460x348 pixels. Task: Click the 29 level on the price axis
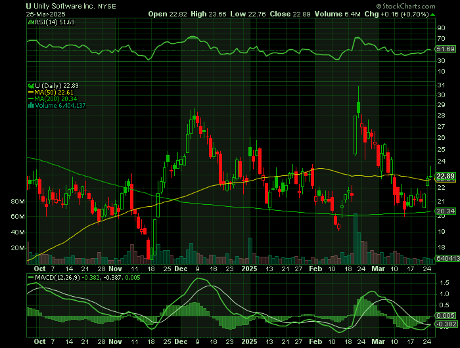coord(441,105)
